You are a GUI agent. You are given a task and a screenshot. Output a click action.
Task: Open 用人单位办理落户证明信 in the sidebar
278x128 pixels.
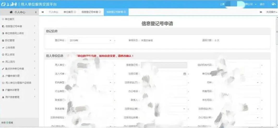[18, 83]
